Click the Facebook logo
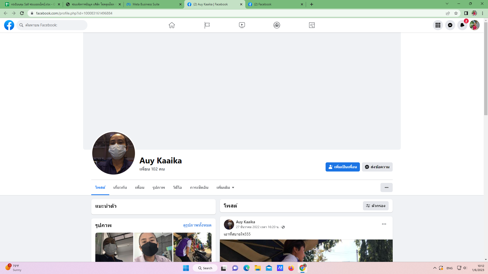The height and width of the screenshot is (274, 488). click(x=9, y=25)
